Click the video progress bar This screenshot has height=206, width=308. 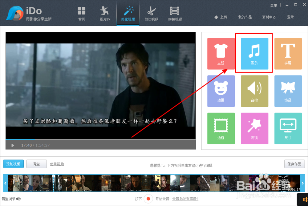[101, 139]
